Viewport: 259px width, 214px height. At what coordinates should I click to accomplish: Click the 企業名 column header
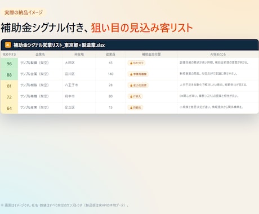pos(40,55)
